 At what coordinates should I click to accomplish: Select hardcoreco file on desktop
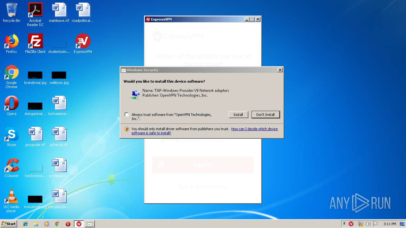click(x=35, y=170)
